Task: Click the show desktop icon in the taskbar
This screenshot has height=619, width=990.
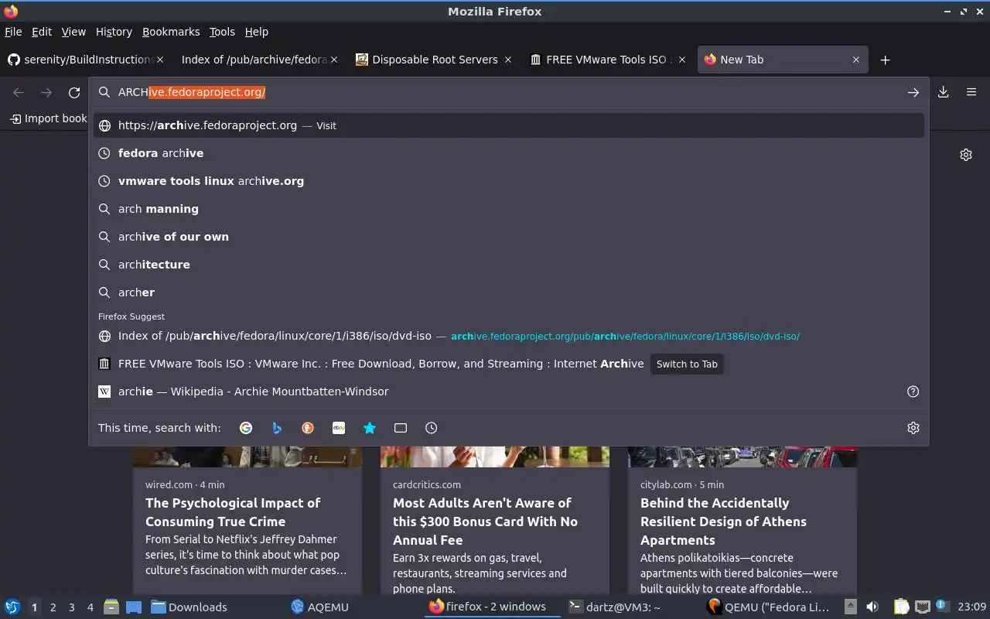Action: tap(133, 607)
